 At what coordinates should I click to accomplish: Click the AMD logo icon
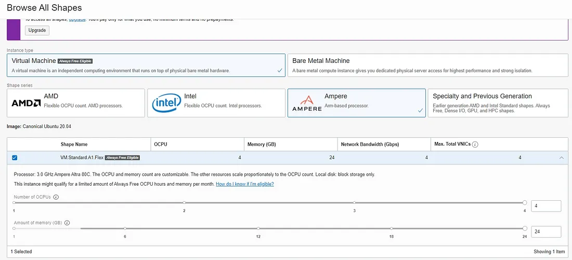point(26,103)
